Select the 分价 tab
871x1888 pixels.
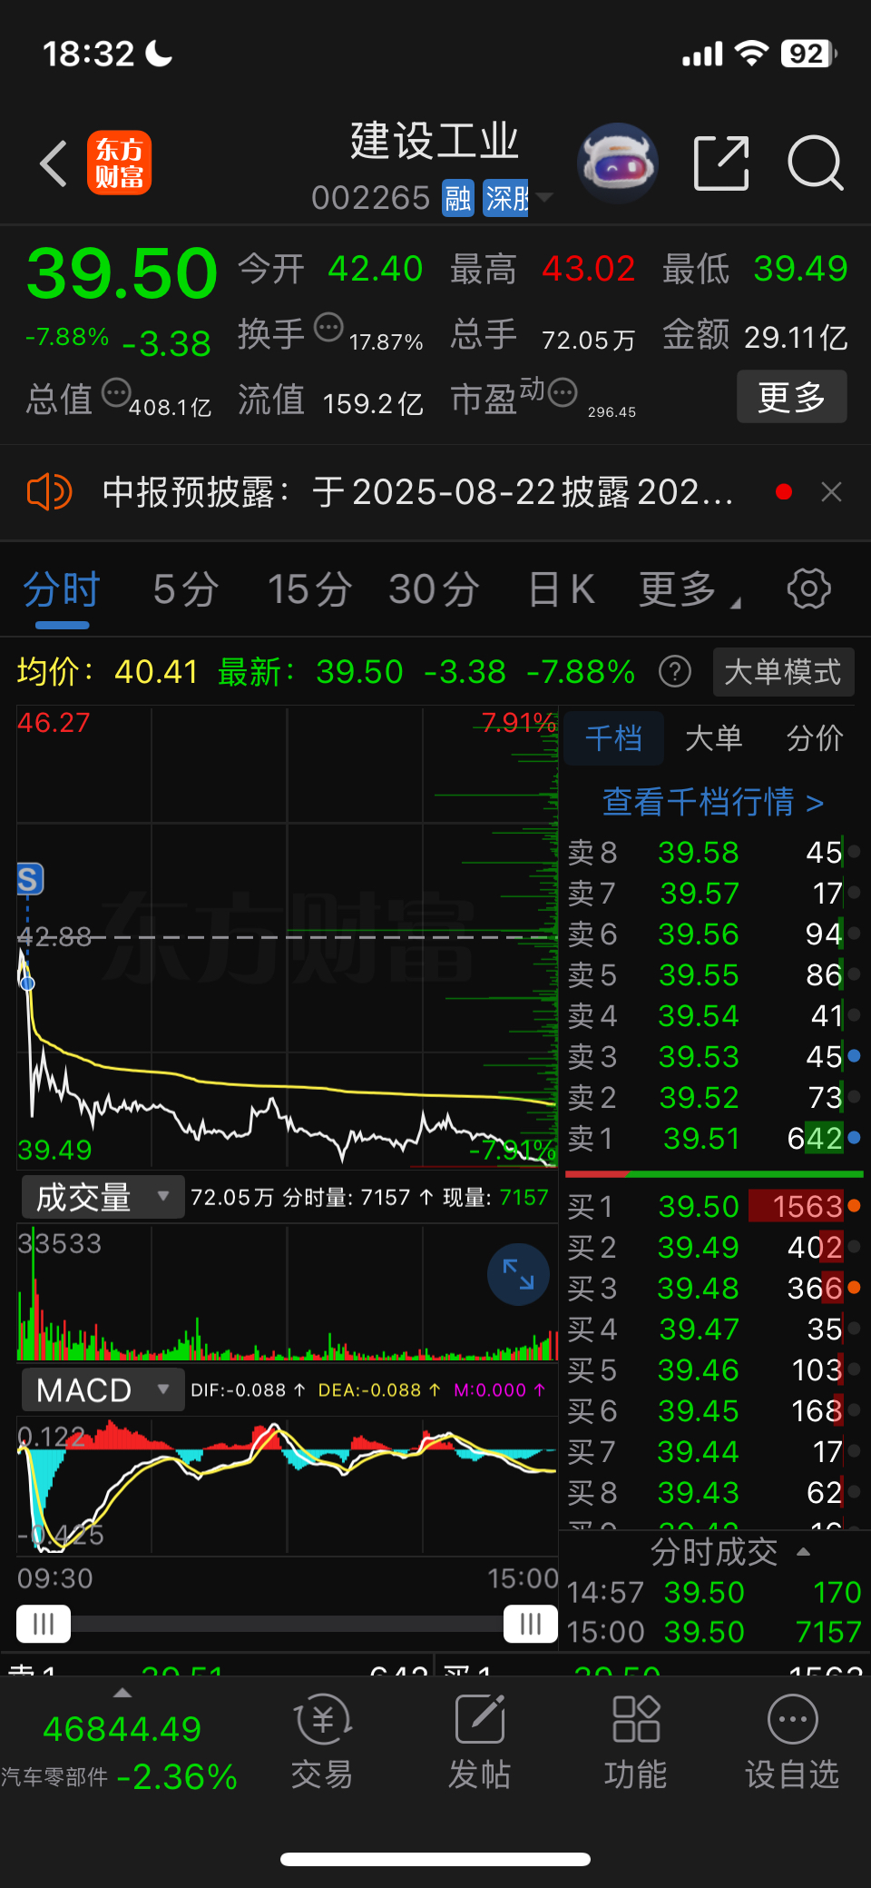pos(814,738)
